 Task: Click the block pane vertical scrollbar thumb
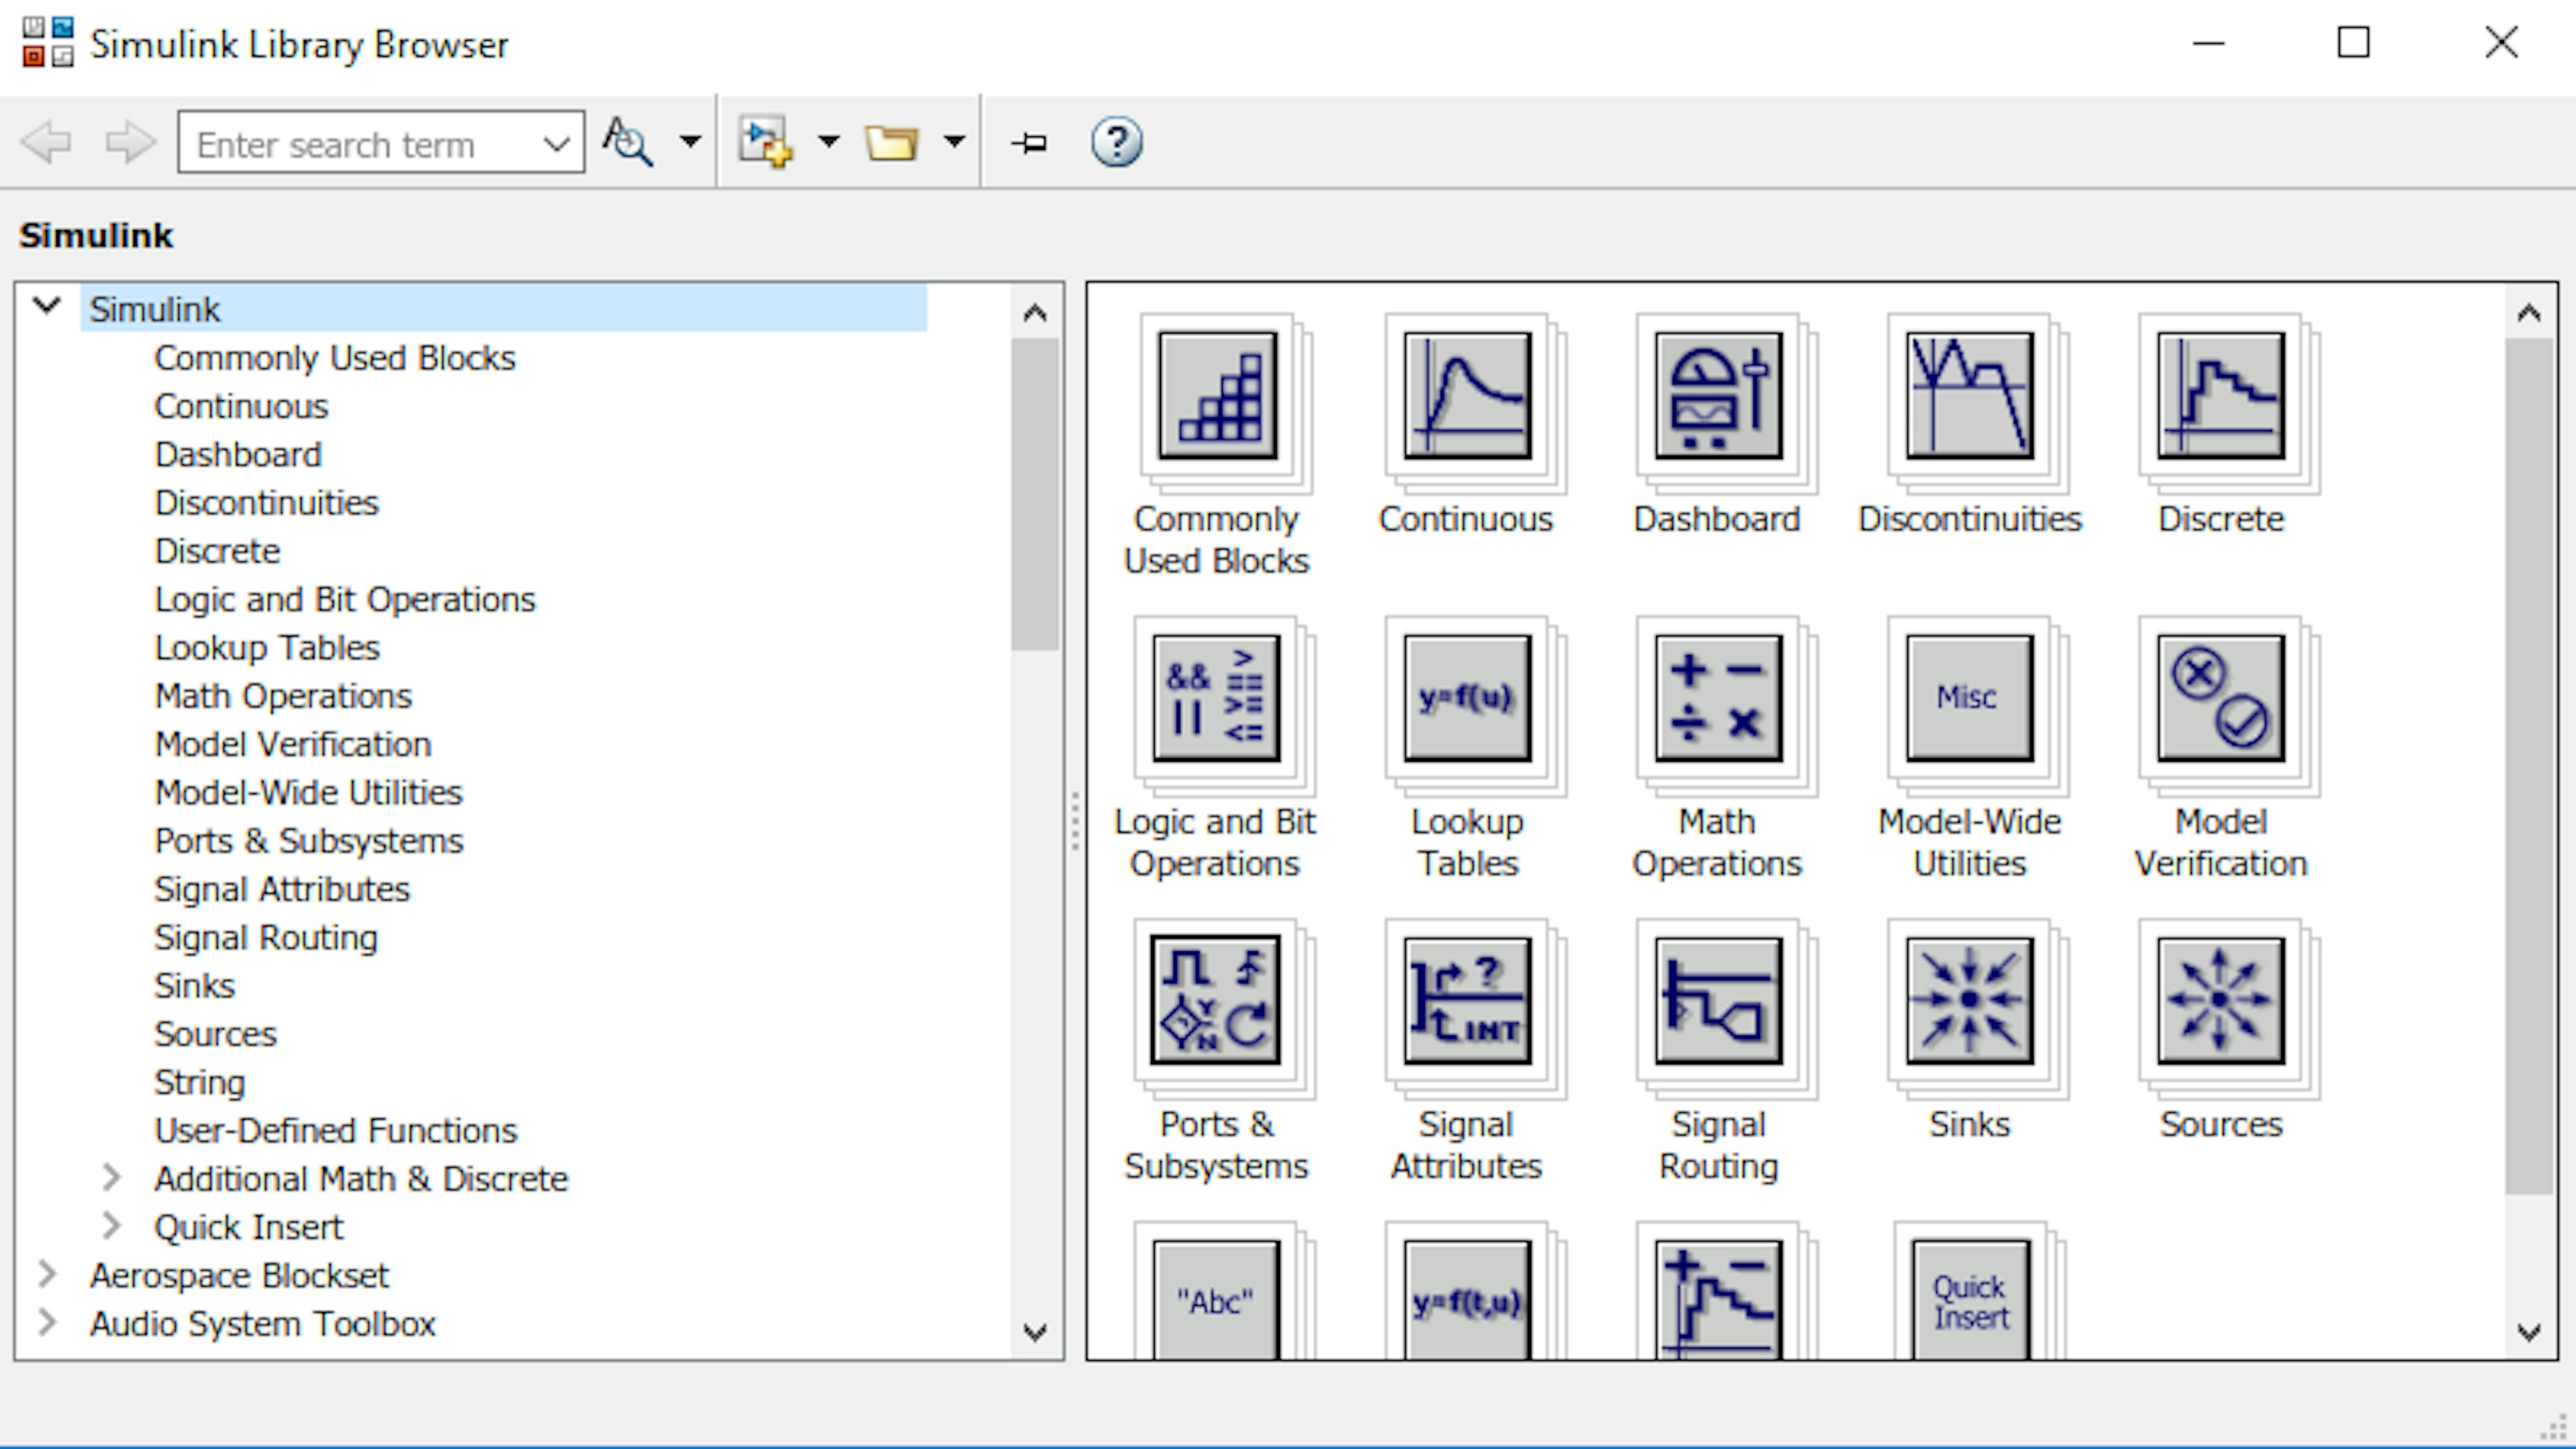(2529, 766)
